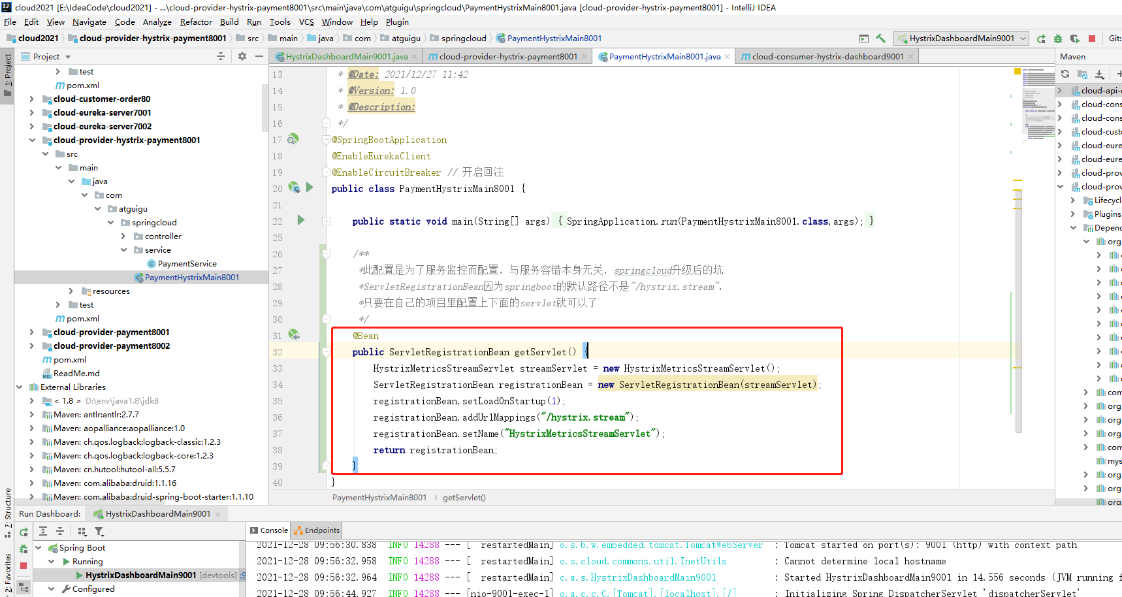Screen dimensions: 1122x597
Task: Click Collapse All in Run Dashboard toolbar
Action: 60,531
